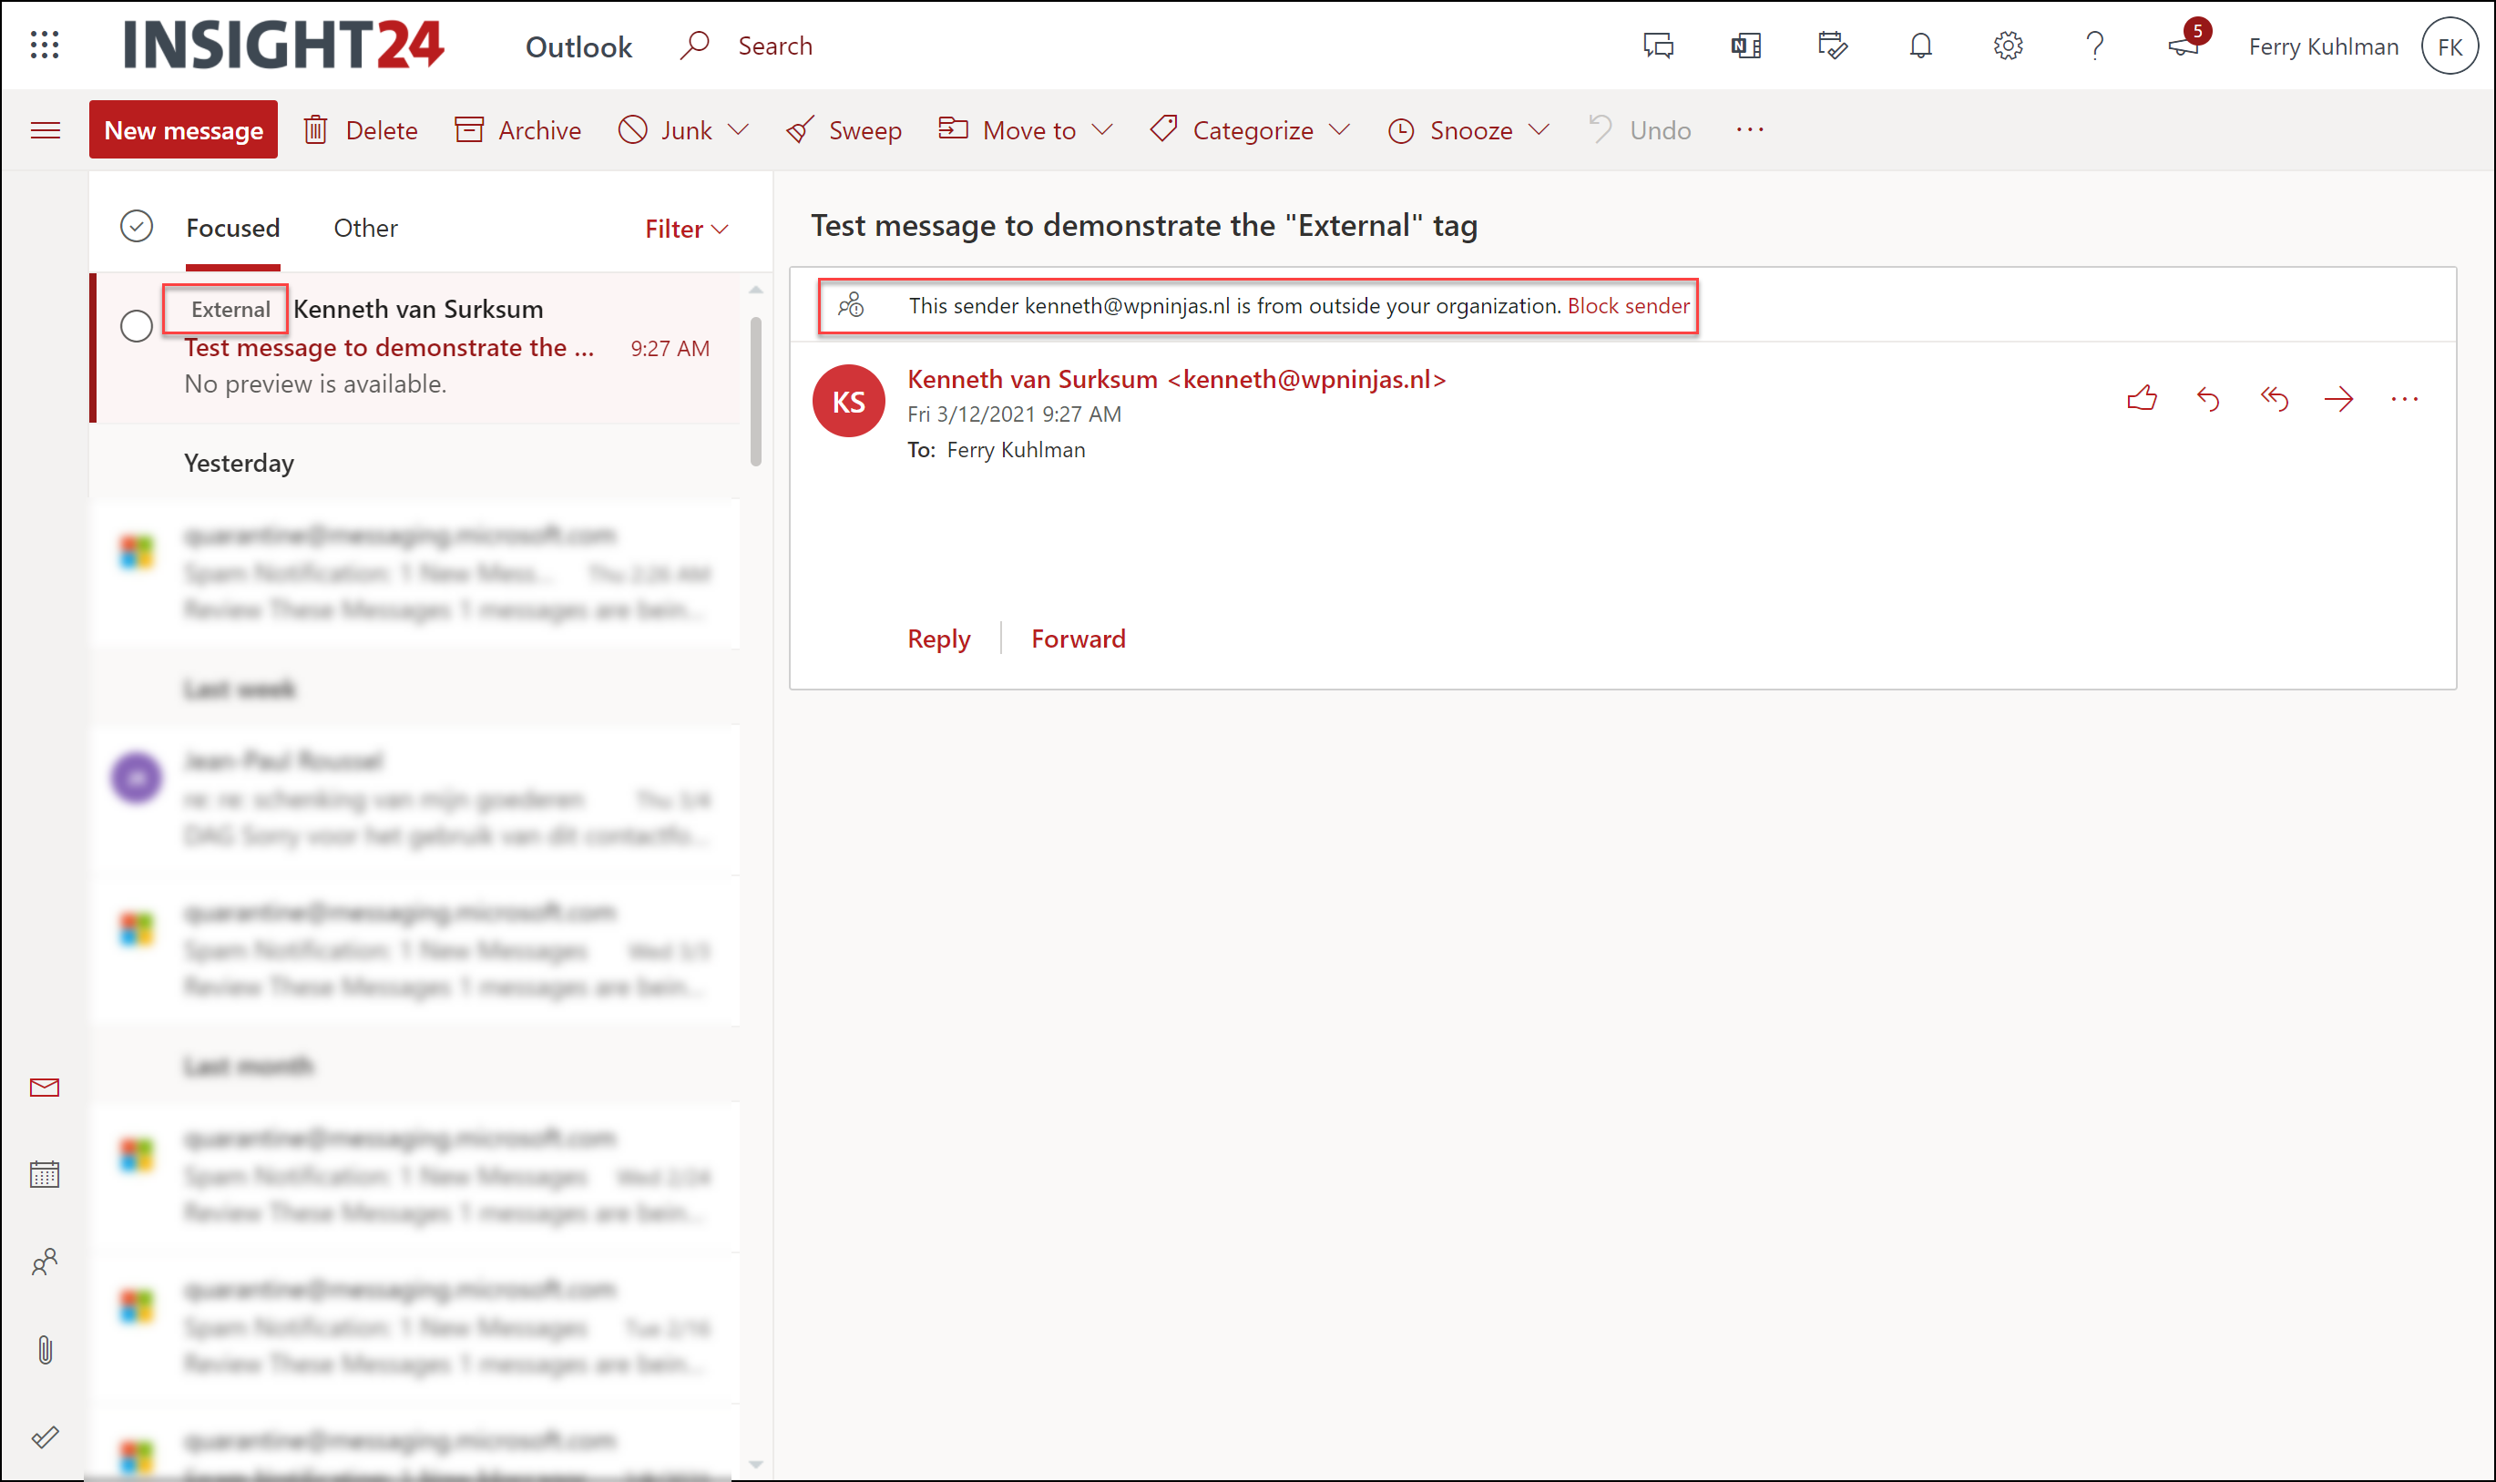Image resolution: width=2496 pixels, height=1482 pixels.
Task: Click the settings gear icon
Action: click(x=2008, y=46)
